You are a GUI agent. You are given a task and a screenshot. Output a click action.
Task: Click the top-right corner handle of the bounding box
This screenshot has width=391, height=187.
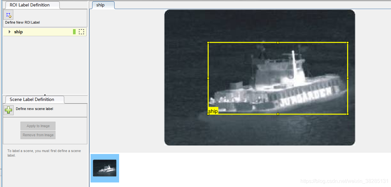348,42
